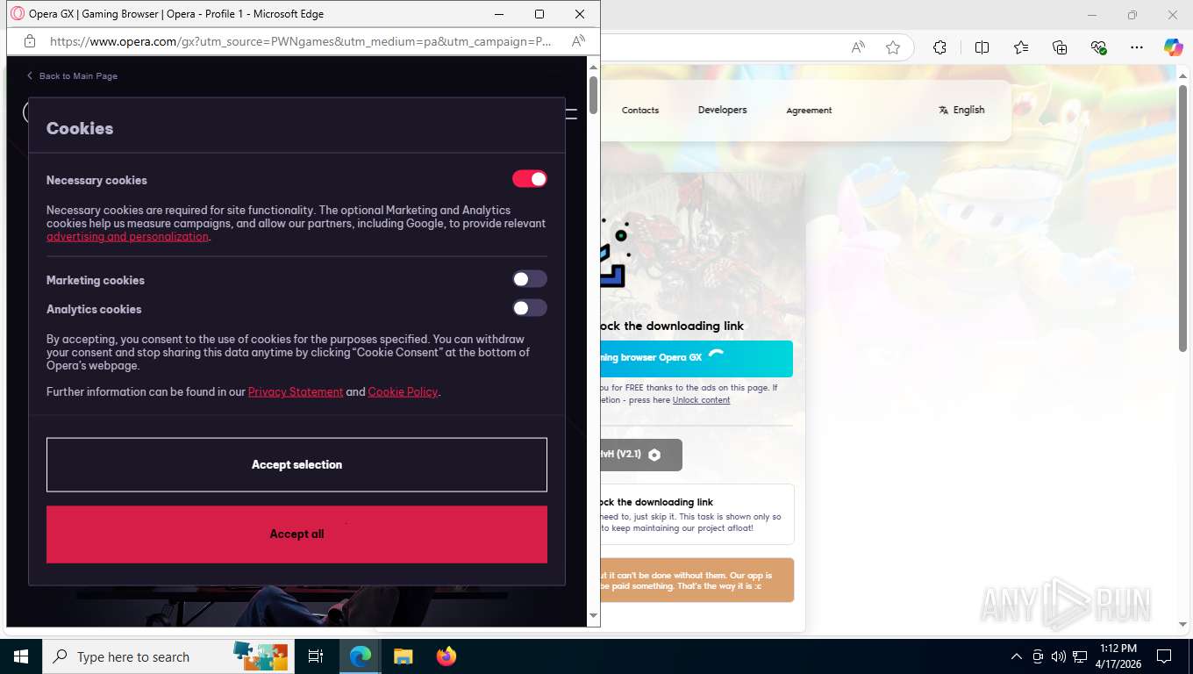
Task: Launch Firefox from the taskbar
Action: (446, 656)
